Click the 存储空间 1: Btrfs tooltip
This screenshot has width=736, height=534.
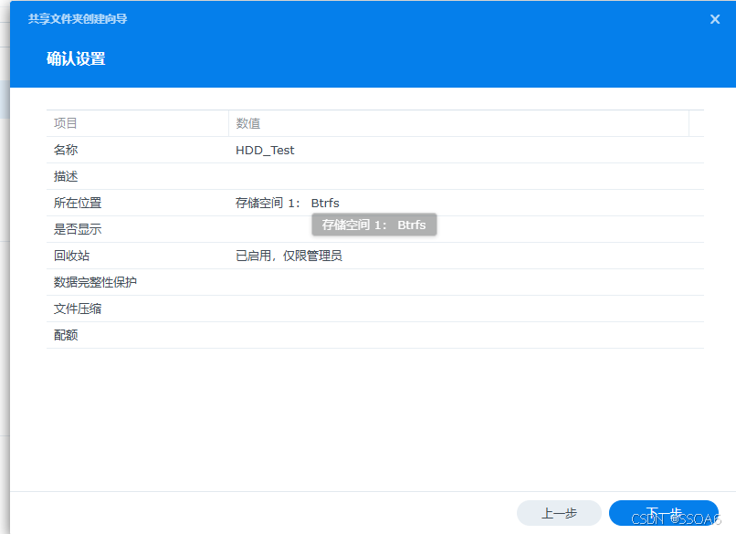[373, 224]
